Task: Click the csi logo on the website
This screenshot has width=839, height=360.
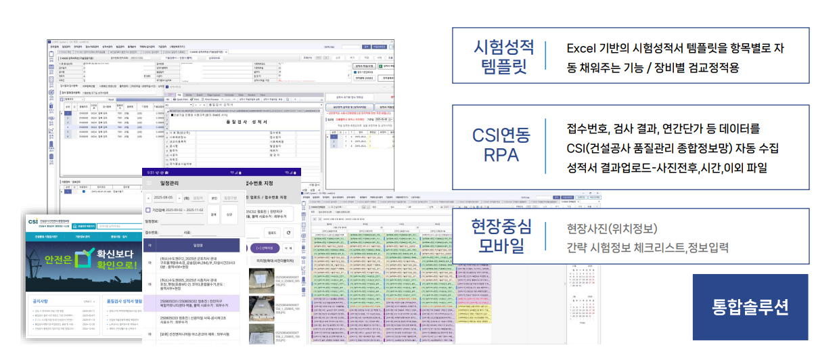Action: pyautogui.click(x=32, y=222)
